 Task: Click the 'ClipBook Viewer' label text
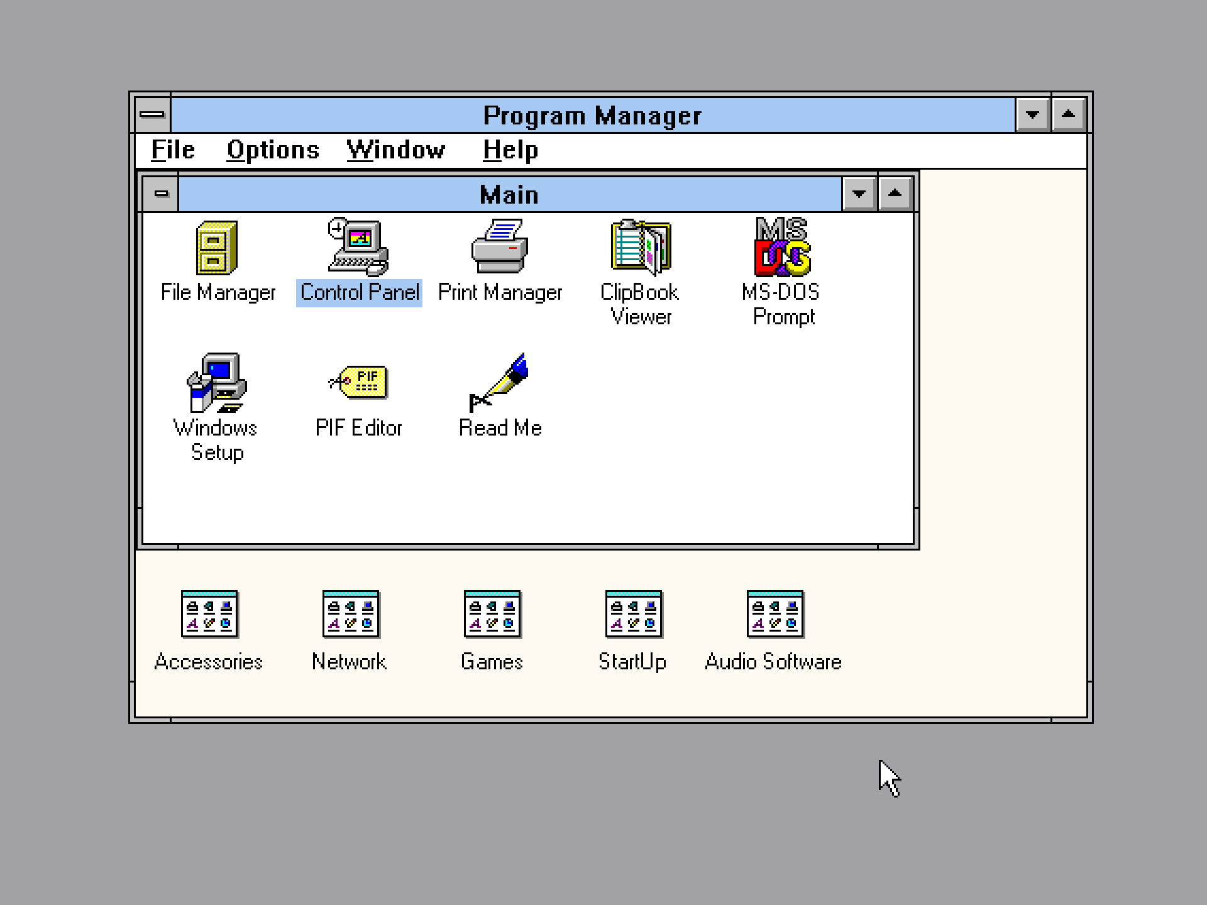coord(640,304)
